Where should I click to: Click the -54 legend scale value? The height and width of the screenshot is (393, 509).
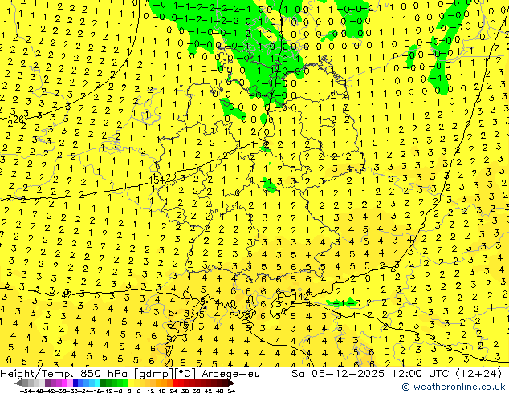26,391
